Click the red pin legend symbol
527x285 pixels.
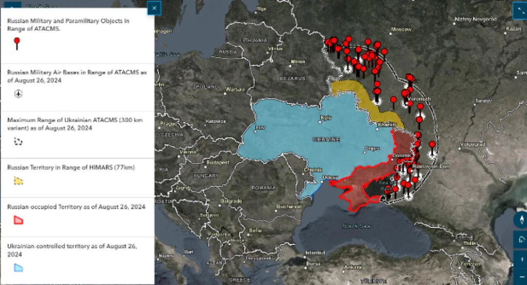(17, 44)
